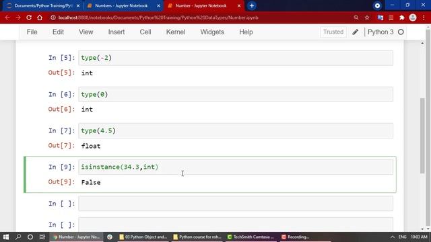Screen dimensions: 431x242
Task: Click the pencil edit-mode indicator icon
Action: (355, 32)
